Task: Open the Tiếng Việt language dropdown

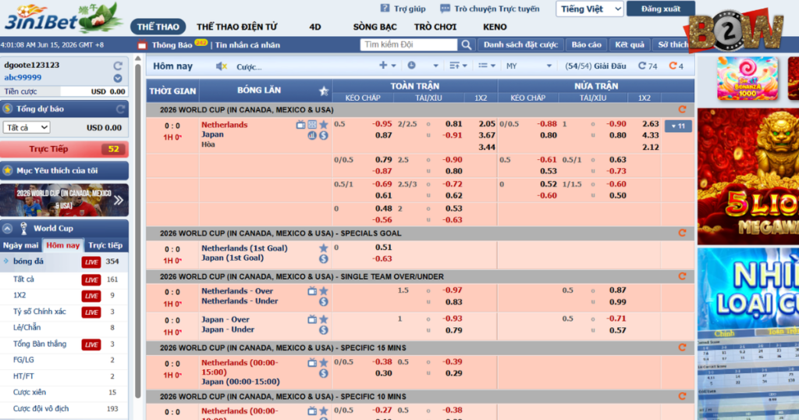Action: pos(590,9)
